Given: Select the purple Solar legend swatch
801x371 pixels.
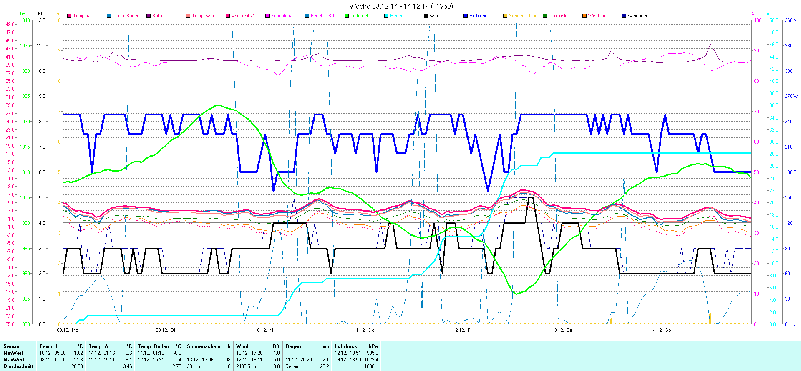Looking at the screenshot, I should tap(149, 16).
